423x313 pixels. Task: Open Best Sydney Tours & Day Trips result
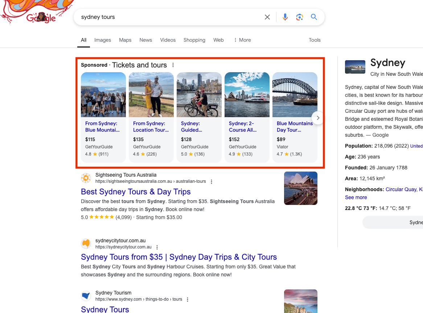(x=136, y=192)
